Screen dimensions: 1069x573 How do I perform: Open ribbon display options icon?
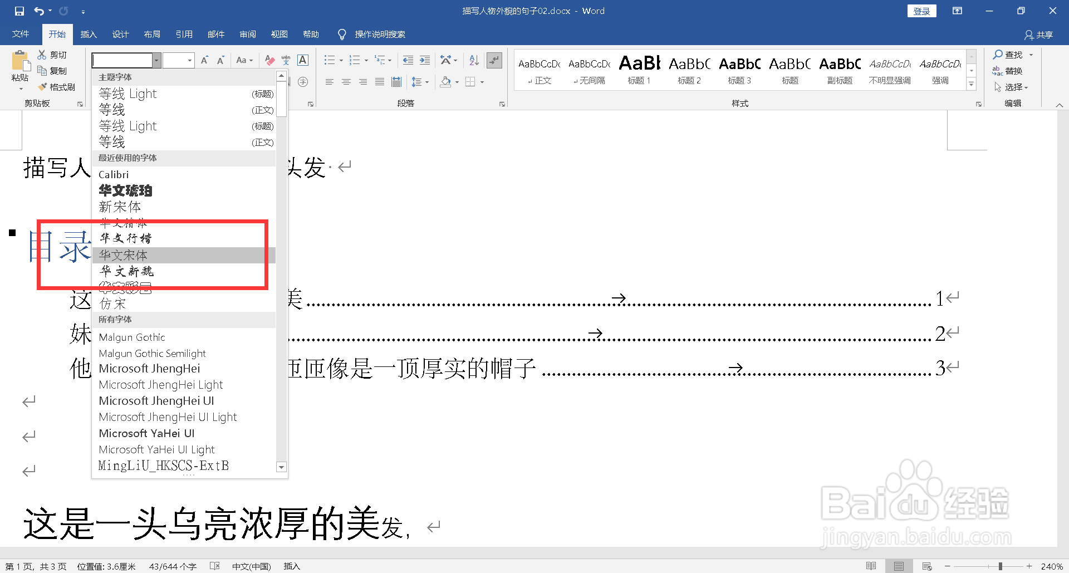(957, 11)
